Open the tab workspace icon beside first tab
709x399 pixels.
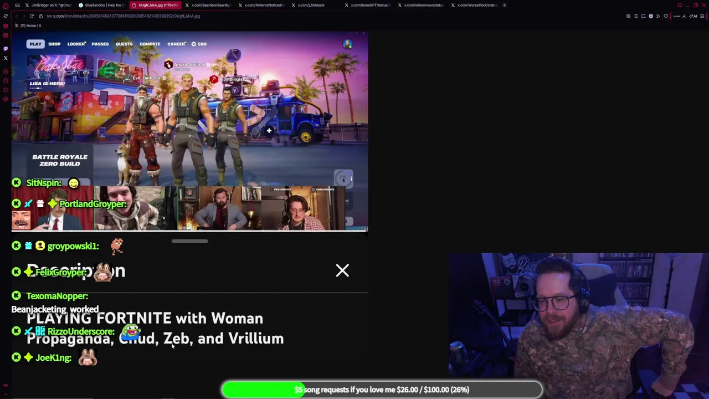click(17, 5)
